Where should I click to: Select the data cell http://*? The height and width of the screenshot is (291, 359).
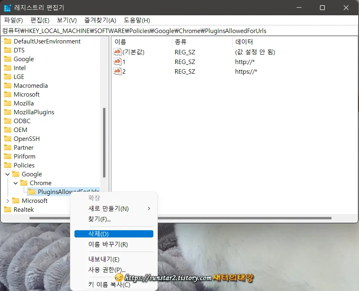pyautogui.click(x=245, y=62)
